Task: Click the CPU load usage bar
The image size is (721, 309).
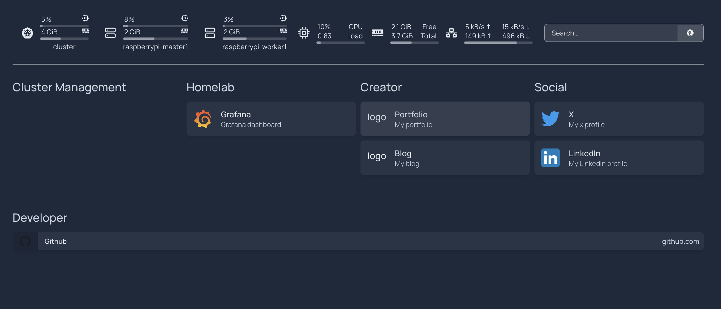Action: point(340,43)
